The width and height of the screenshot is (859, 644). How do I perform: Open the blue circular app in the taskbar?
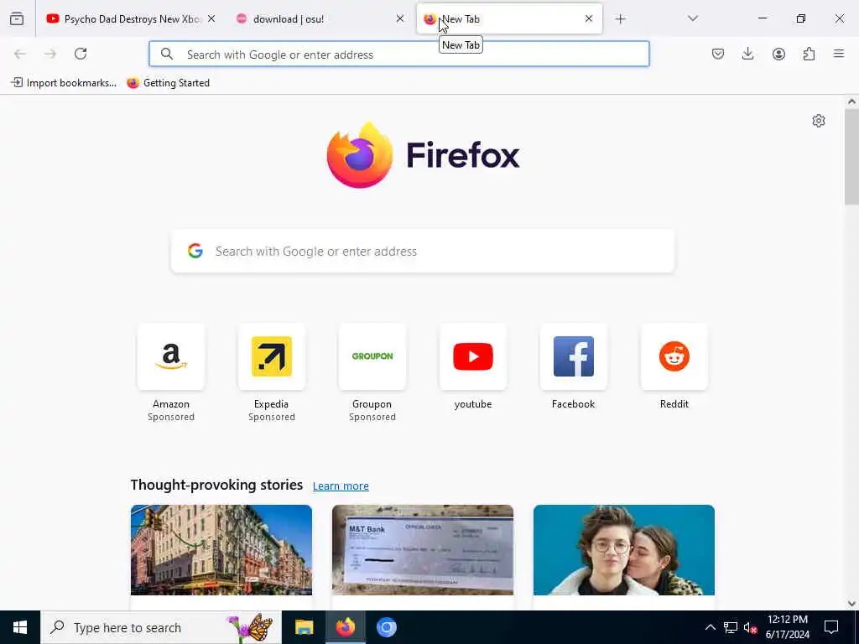coord(386,627)
